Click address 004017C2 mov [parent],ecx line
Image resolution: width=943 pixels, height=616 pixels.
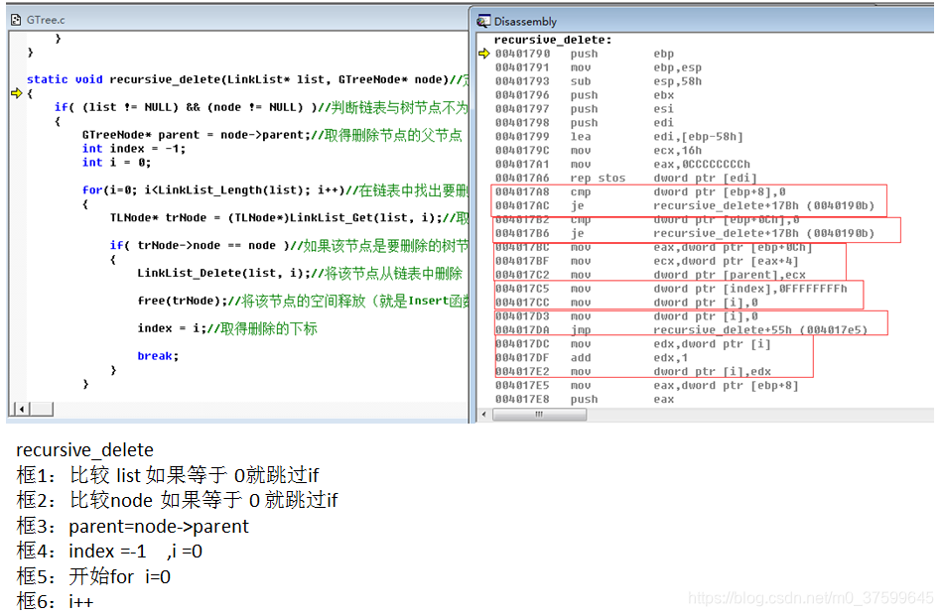(650, 275)
